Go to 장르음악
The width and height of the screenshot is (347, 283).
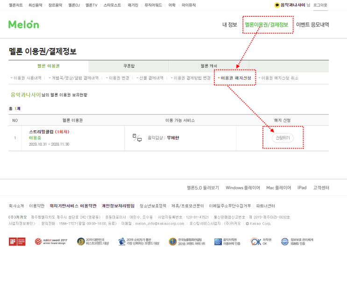[x=55, y=5]
